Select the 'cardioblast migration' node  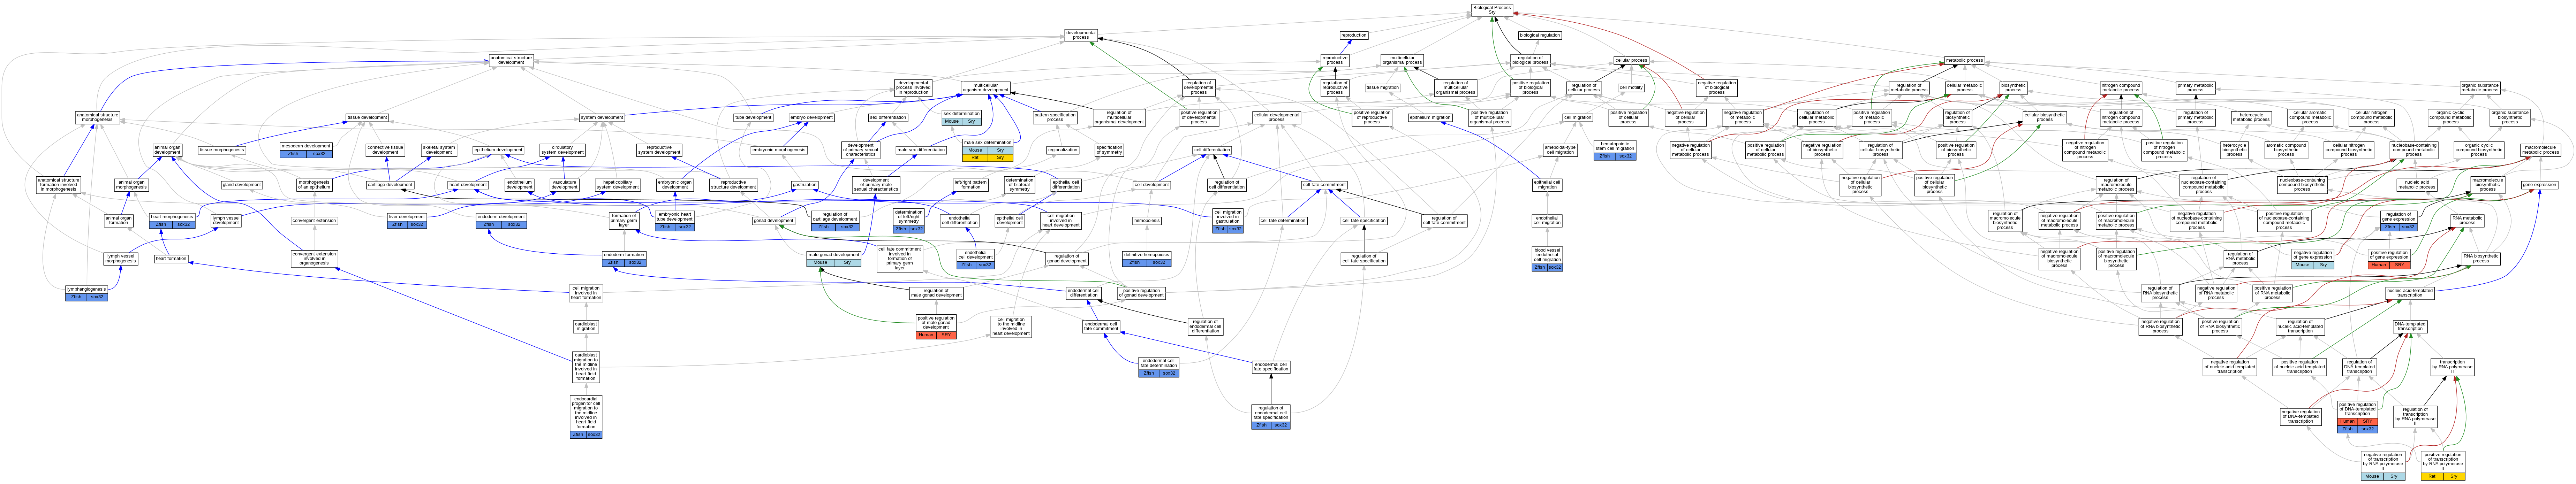point(586,326)
